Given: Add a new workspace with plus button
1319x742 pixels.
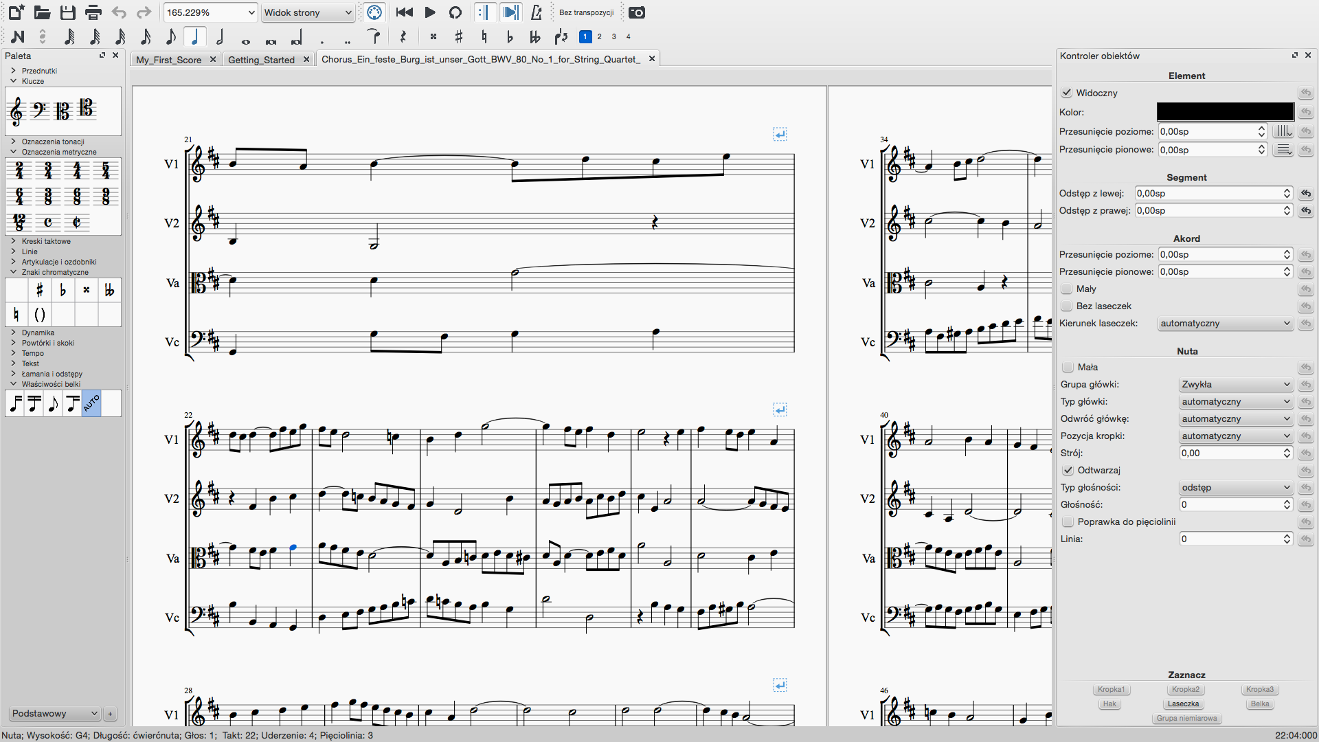Looking at the screenshot, I should point(110,714).
